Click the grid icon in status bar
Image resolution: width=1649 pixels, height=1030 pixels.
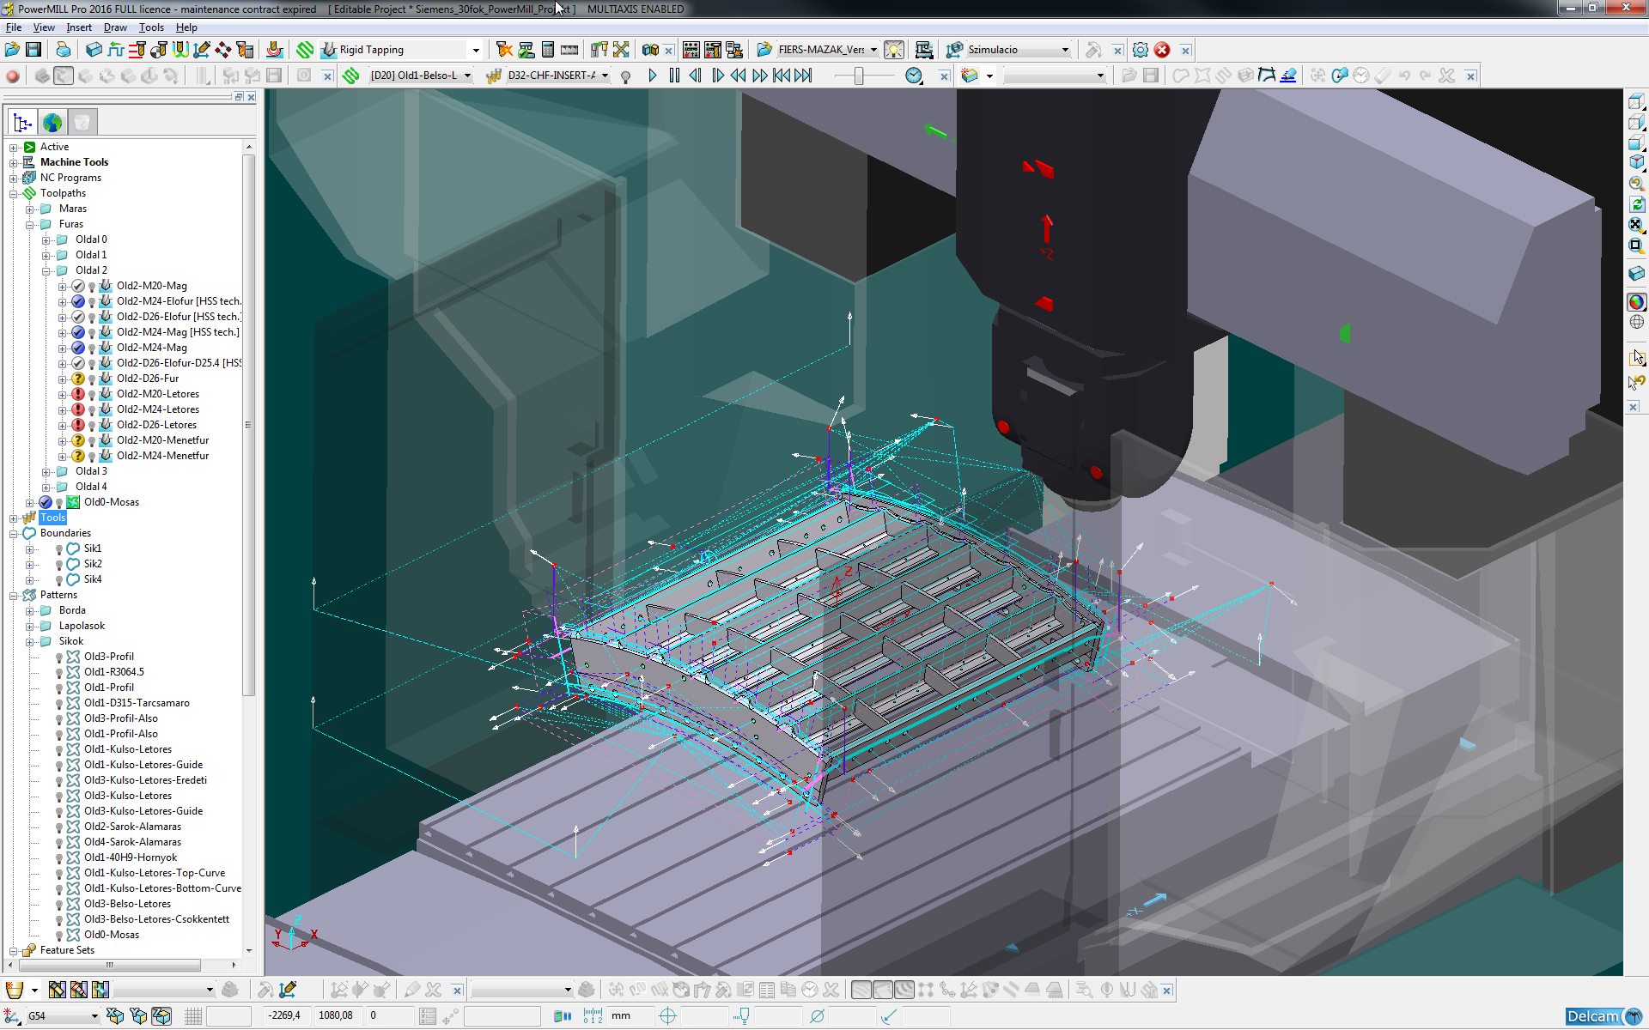point(193,1016)
